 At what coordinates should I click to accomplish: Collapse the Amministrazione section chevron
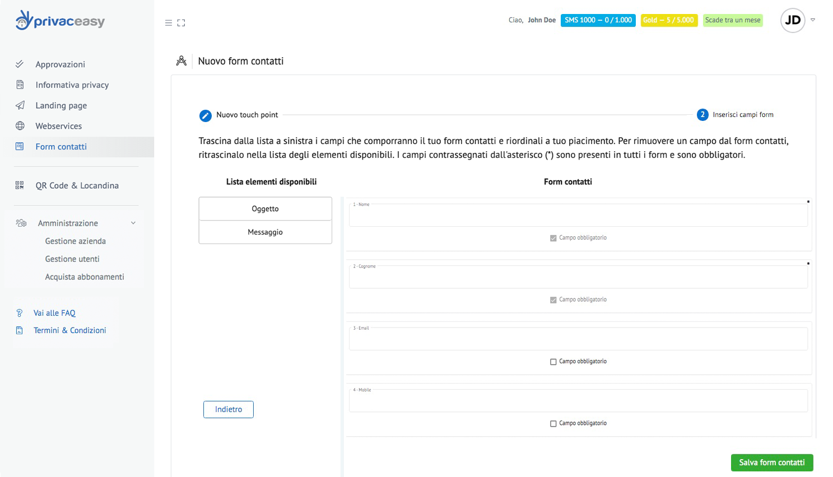click(x=133, y=223)
